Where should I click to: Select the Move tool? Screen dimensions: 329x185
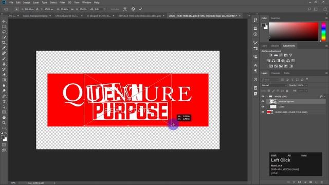(x=4, y=21)
